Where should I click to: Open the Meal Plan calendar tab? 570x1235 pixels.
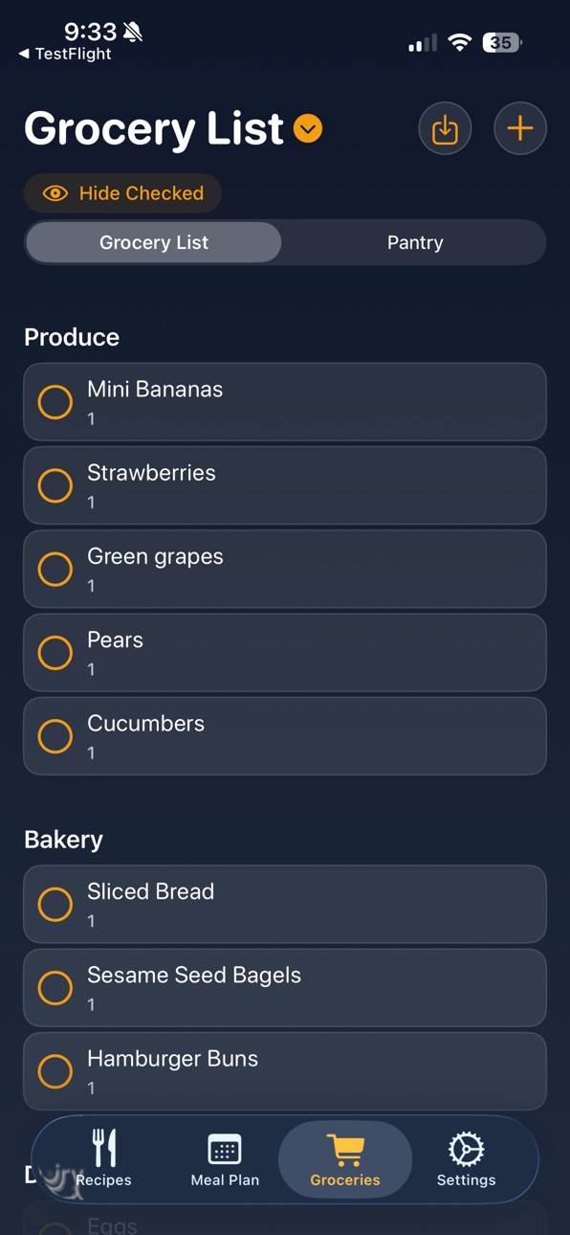[x=225, y=1157]
